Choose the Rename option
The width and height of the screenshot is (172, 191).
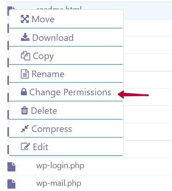66,74
